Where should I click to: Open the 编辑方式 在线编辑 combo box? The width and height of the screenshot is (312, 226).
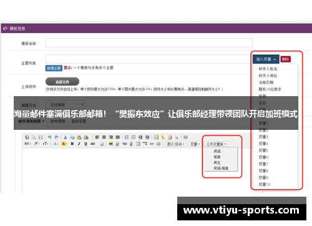66,105
